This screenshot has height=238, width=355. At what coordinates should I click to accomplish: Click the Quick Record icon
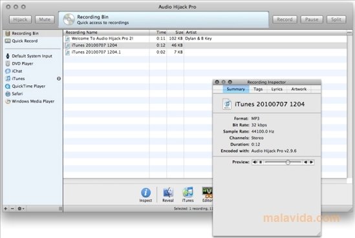pos(8,41)
